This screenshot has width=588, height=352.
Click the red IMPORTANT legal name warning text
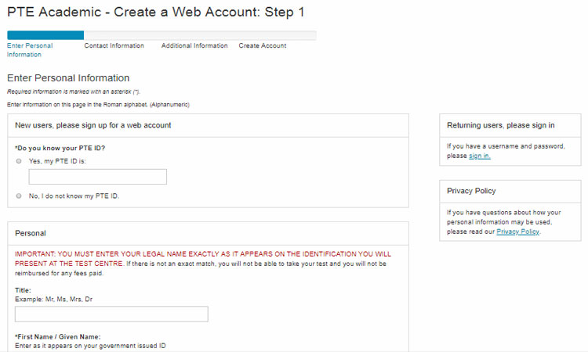[203, 259]
